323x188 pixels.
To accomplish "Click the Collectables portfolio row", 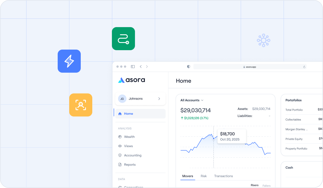I will [304, 119].
